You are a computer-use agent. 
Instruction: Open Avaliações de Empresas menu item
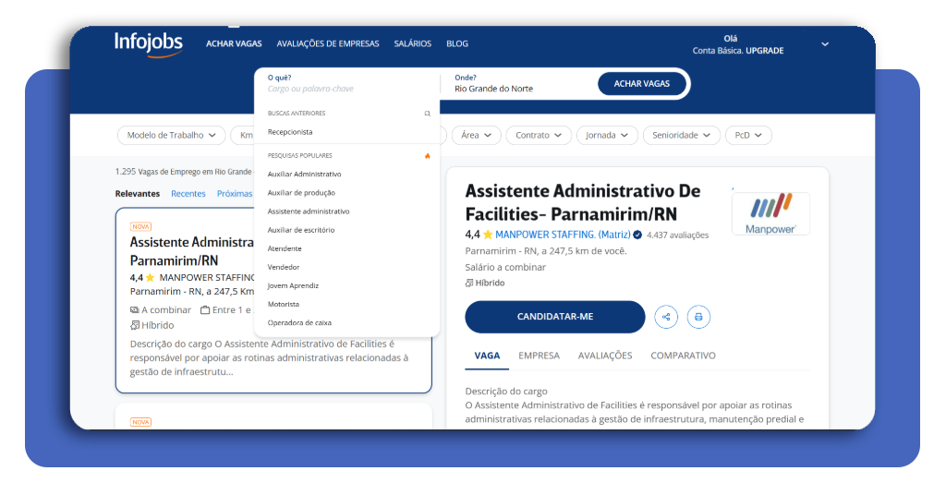[x=328, y=43]
